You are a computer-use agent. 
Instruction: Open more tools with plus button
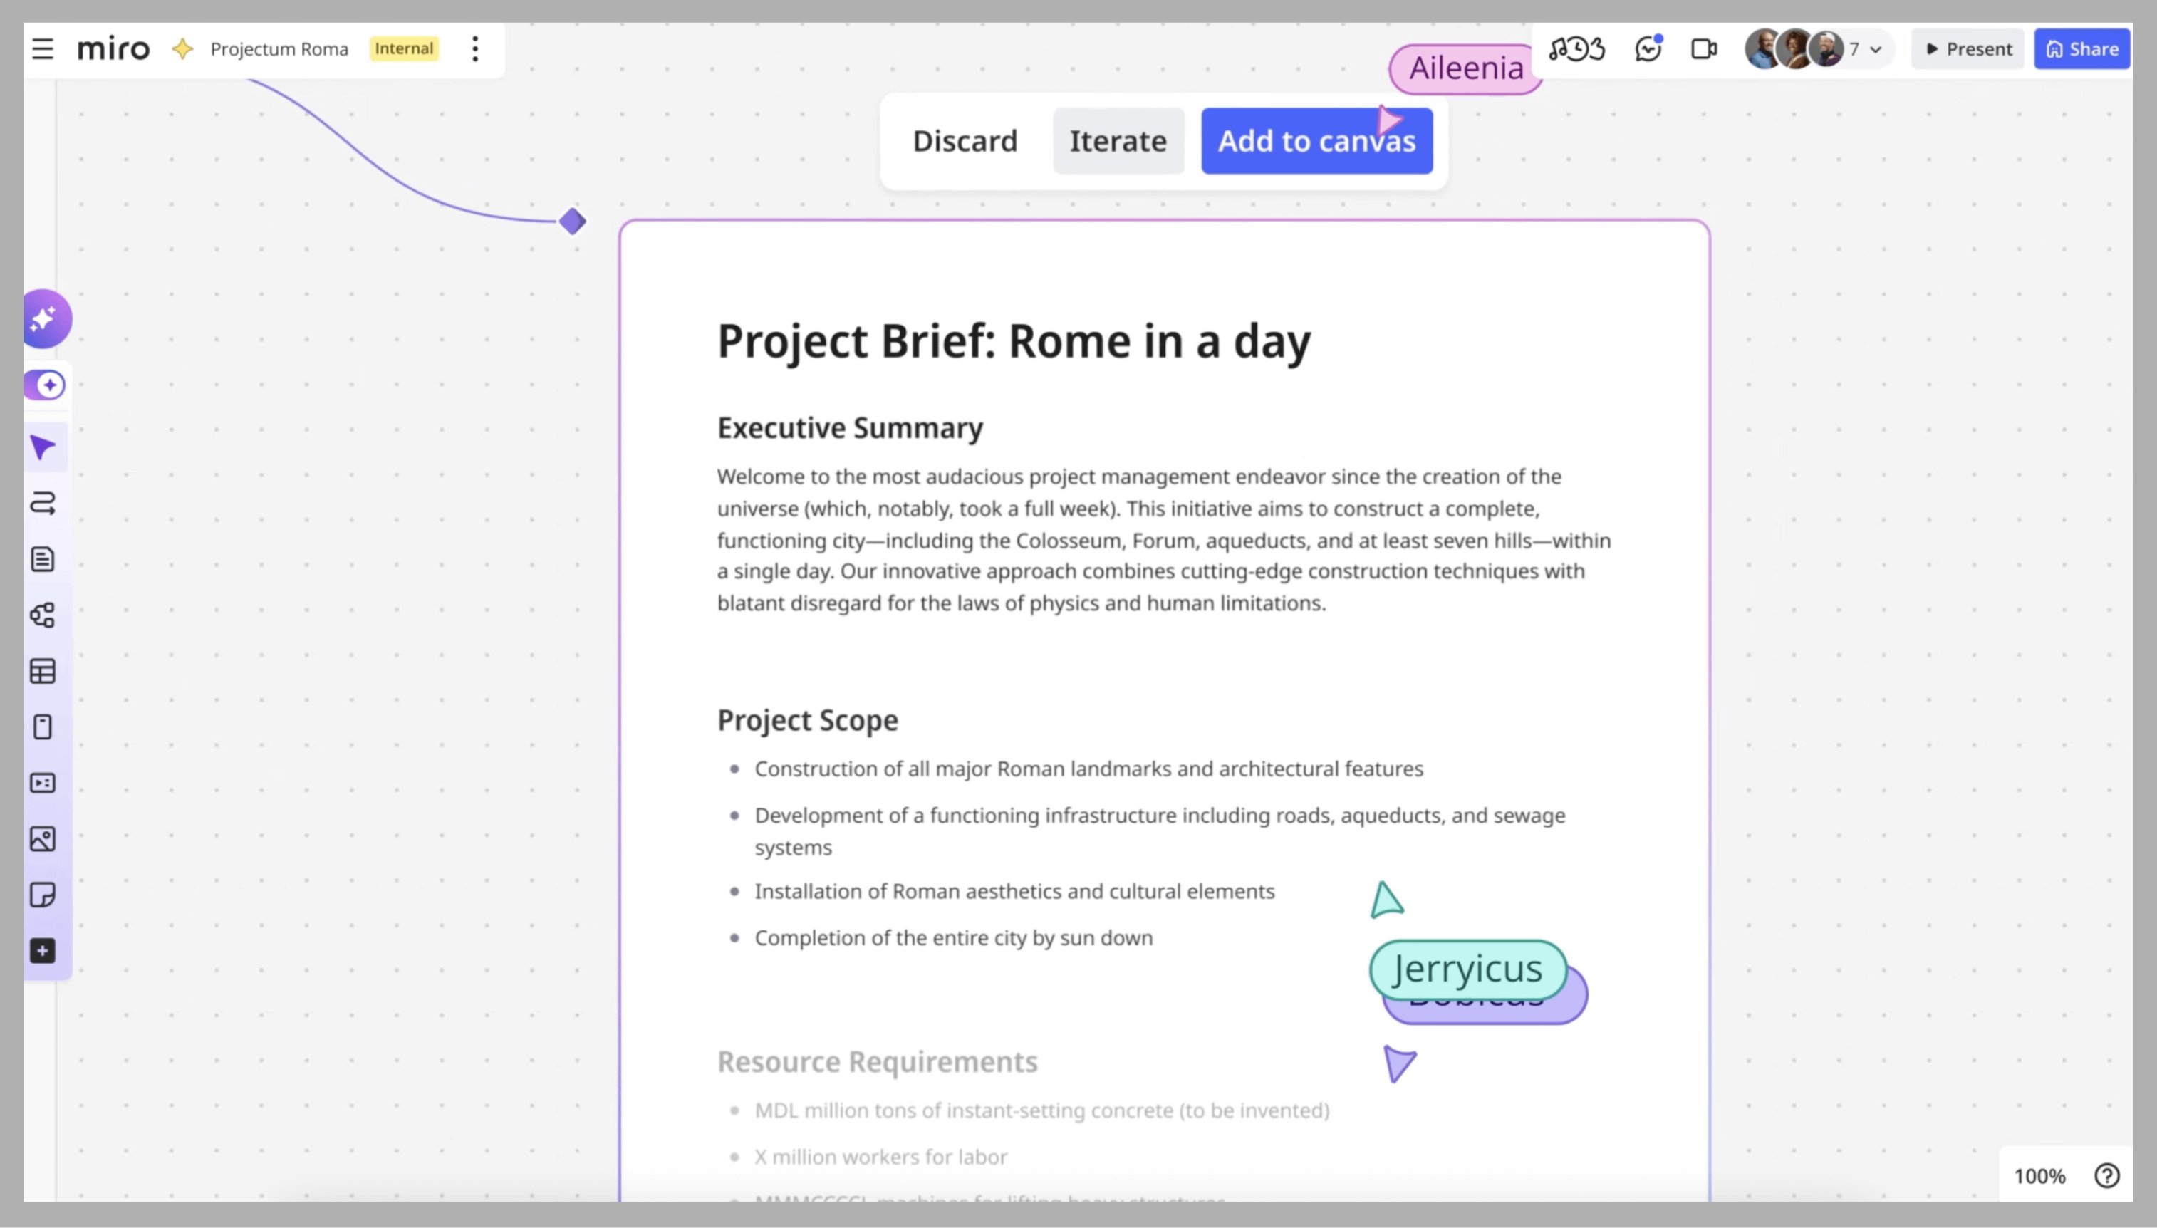click(x=43, y=950)
